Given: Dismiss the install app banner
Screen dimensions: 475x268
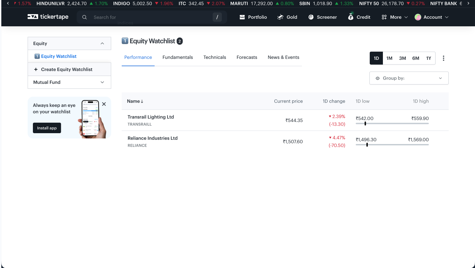Looking at the screenshot, I should click(x=104, y=104).
